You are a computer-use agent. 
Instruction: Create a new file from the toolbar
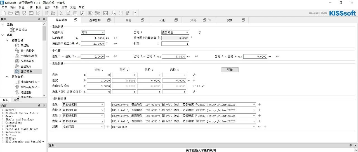[4, 13]
